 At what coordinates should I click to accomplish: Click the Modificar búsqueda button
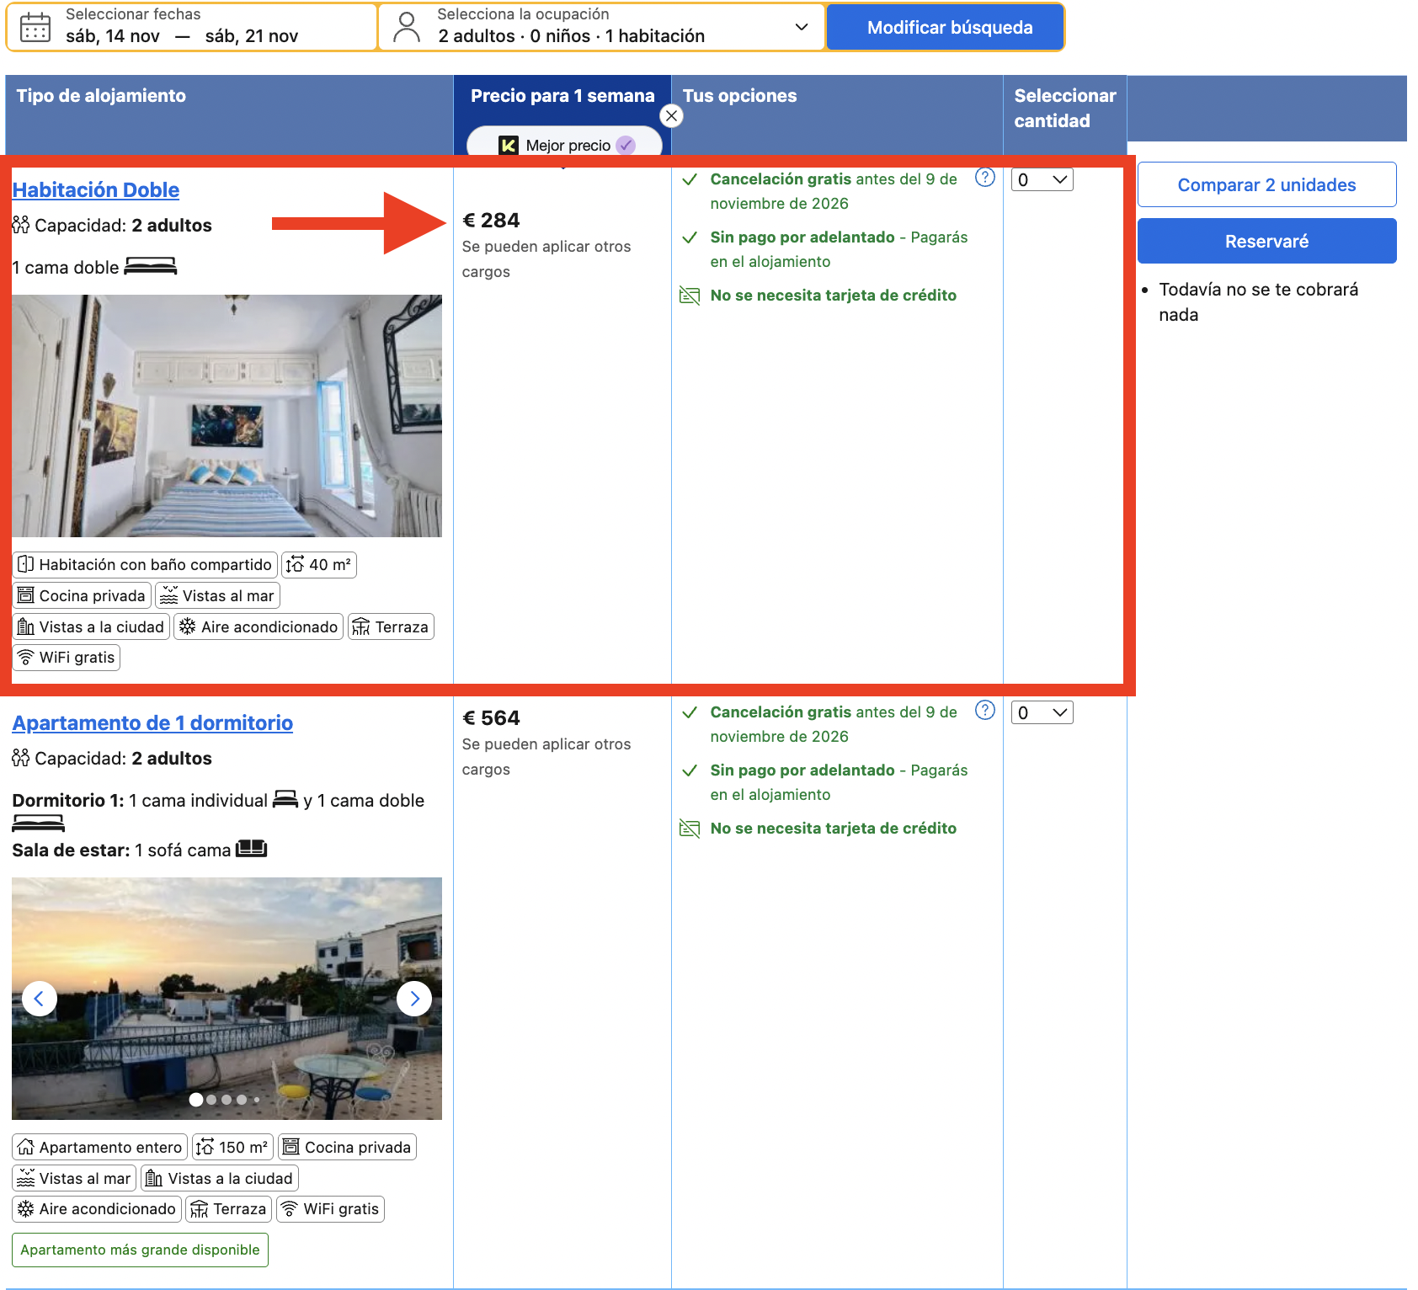coord(946,27)
